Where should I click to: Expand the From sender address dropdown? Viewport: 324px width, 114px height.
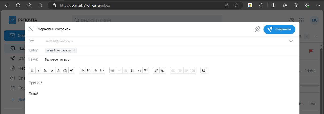[291, 41]
